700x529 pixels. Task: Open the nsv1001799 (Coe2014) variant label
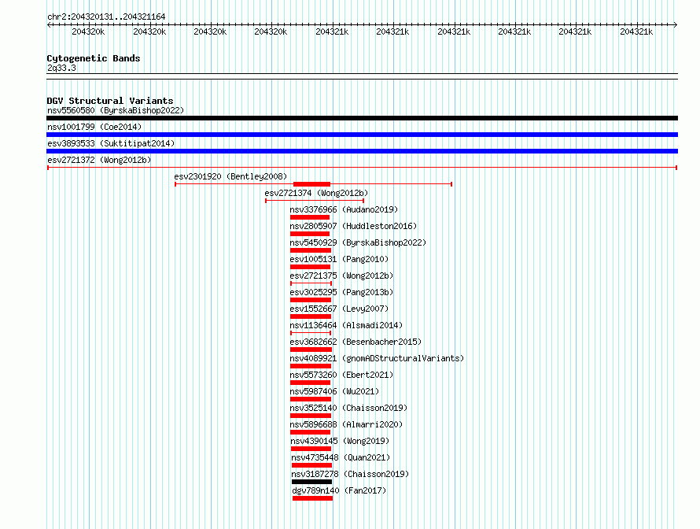tap(94, 127)
